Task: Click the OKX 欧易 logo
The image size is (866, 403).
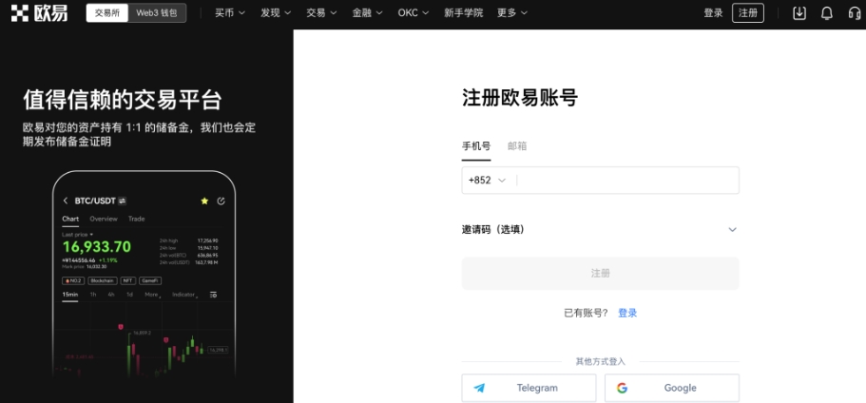Action: [x=39, y=13]
